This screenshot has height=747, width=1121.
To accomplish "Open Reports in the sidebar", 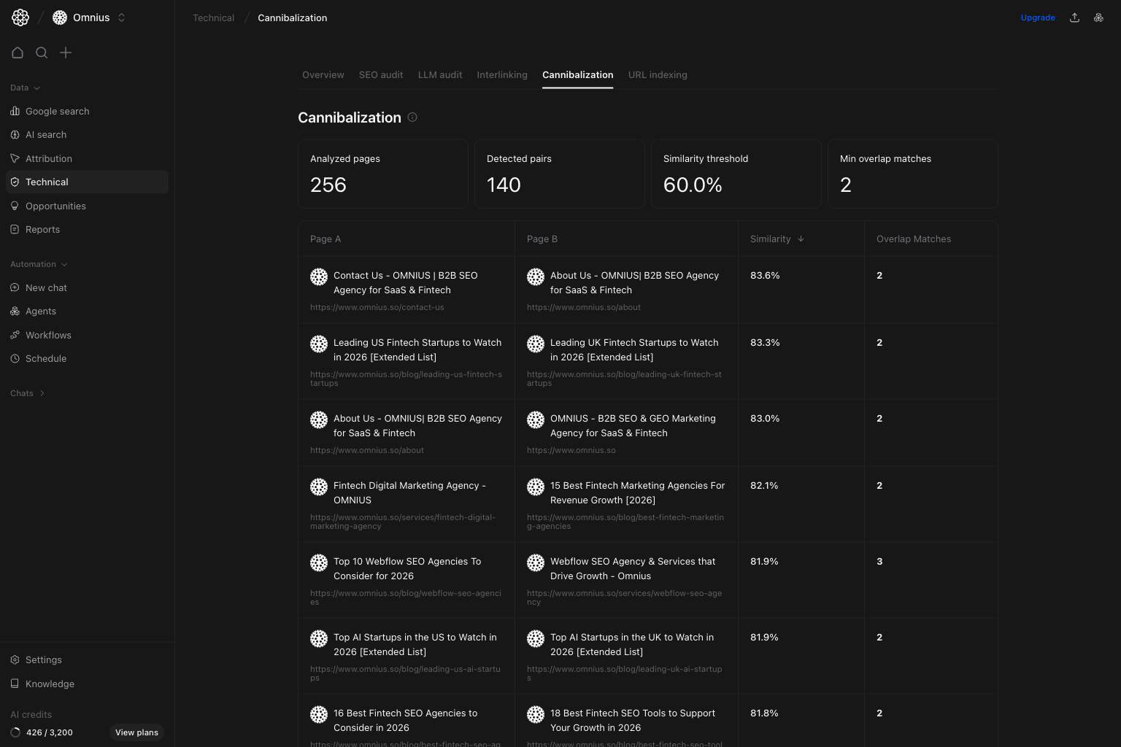I will coord(87,229).
